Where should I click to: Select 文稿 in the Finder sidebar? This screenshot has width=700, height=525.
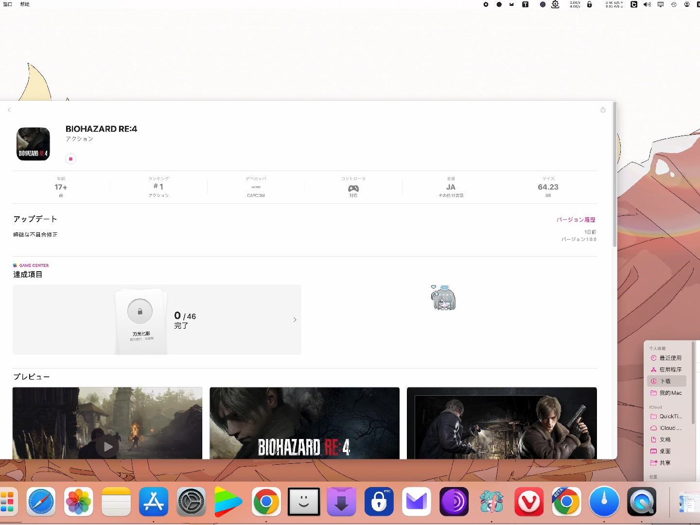(x=666, y=439)
